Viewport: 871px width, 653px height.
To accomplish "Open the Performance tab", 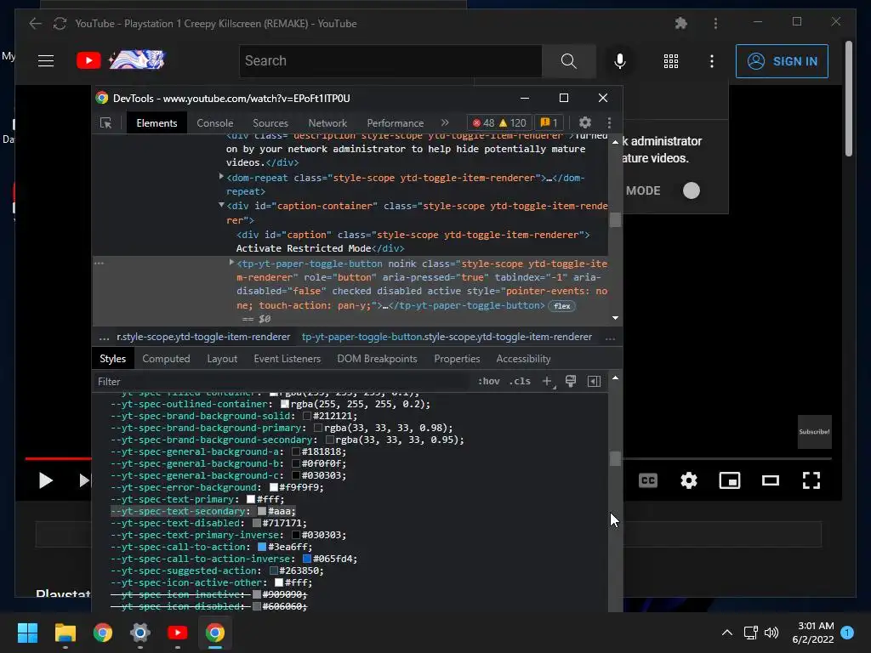I will (x=396, y=123).
